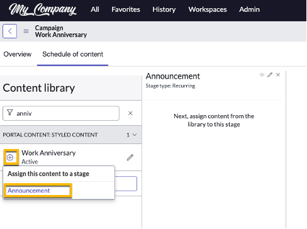Click the Stage type: Recurring text
The image size is (307, 229).
(x=170, y=86)
